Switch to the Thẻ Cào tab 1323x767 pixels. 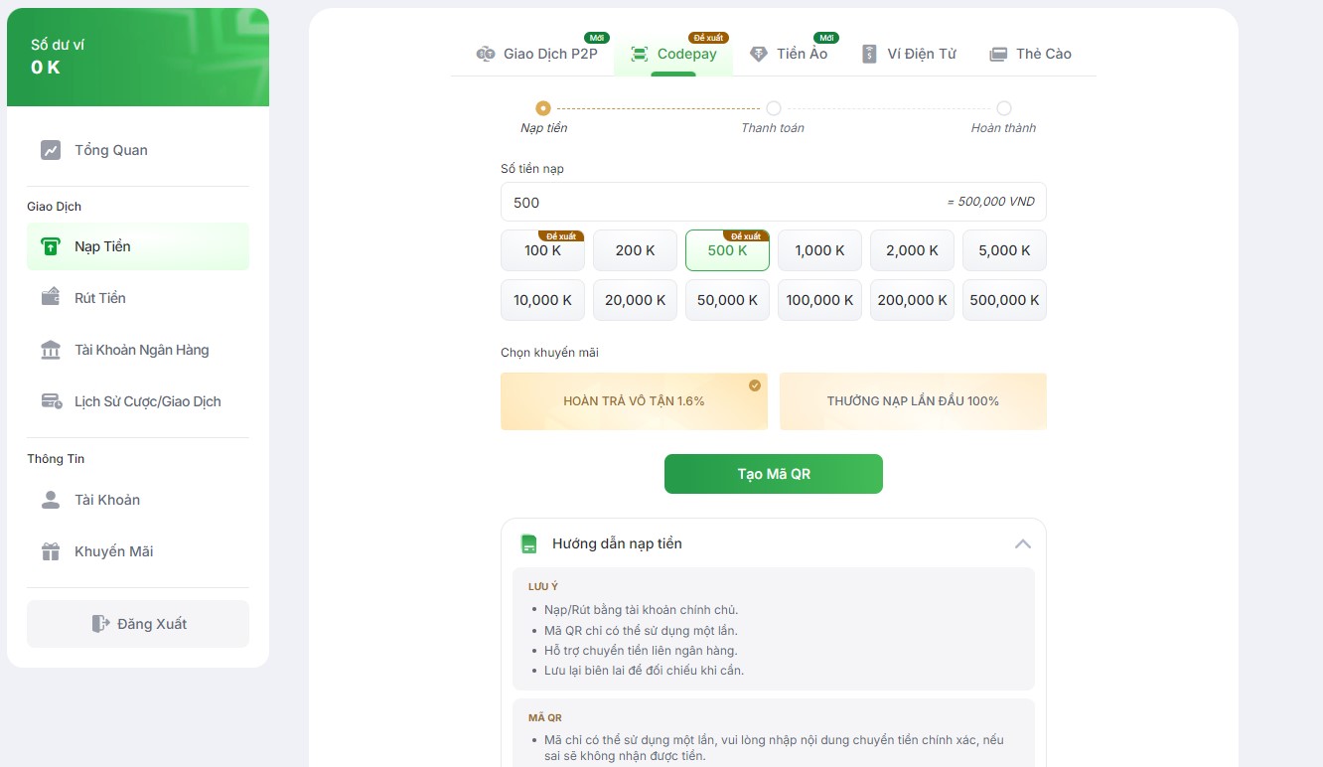1030,54
